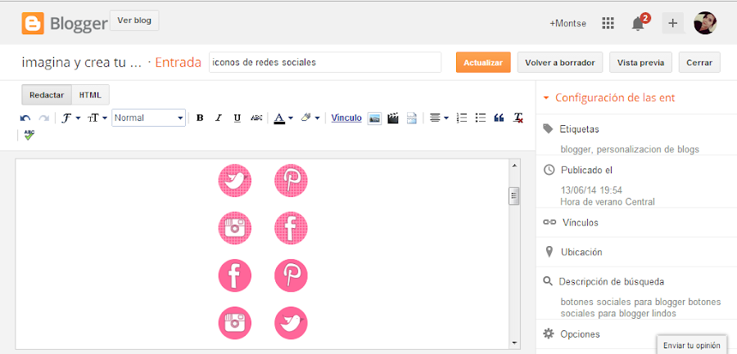This screenshot has width=737, height=354.
Task: Click the Cerrar button
Action: [699, 62]
